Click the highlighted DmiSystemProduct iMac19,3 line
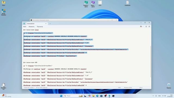The width and height of the screenshot is (174, 98). tap(58, 39)
